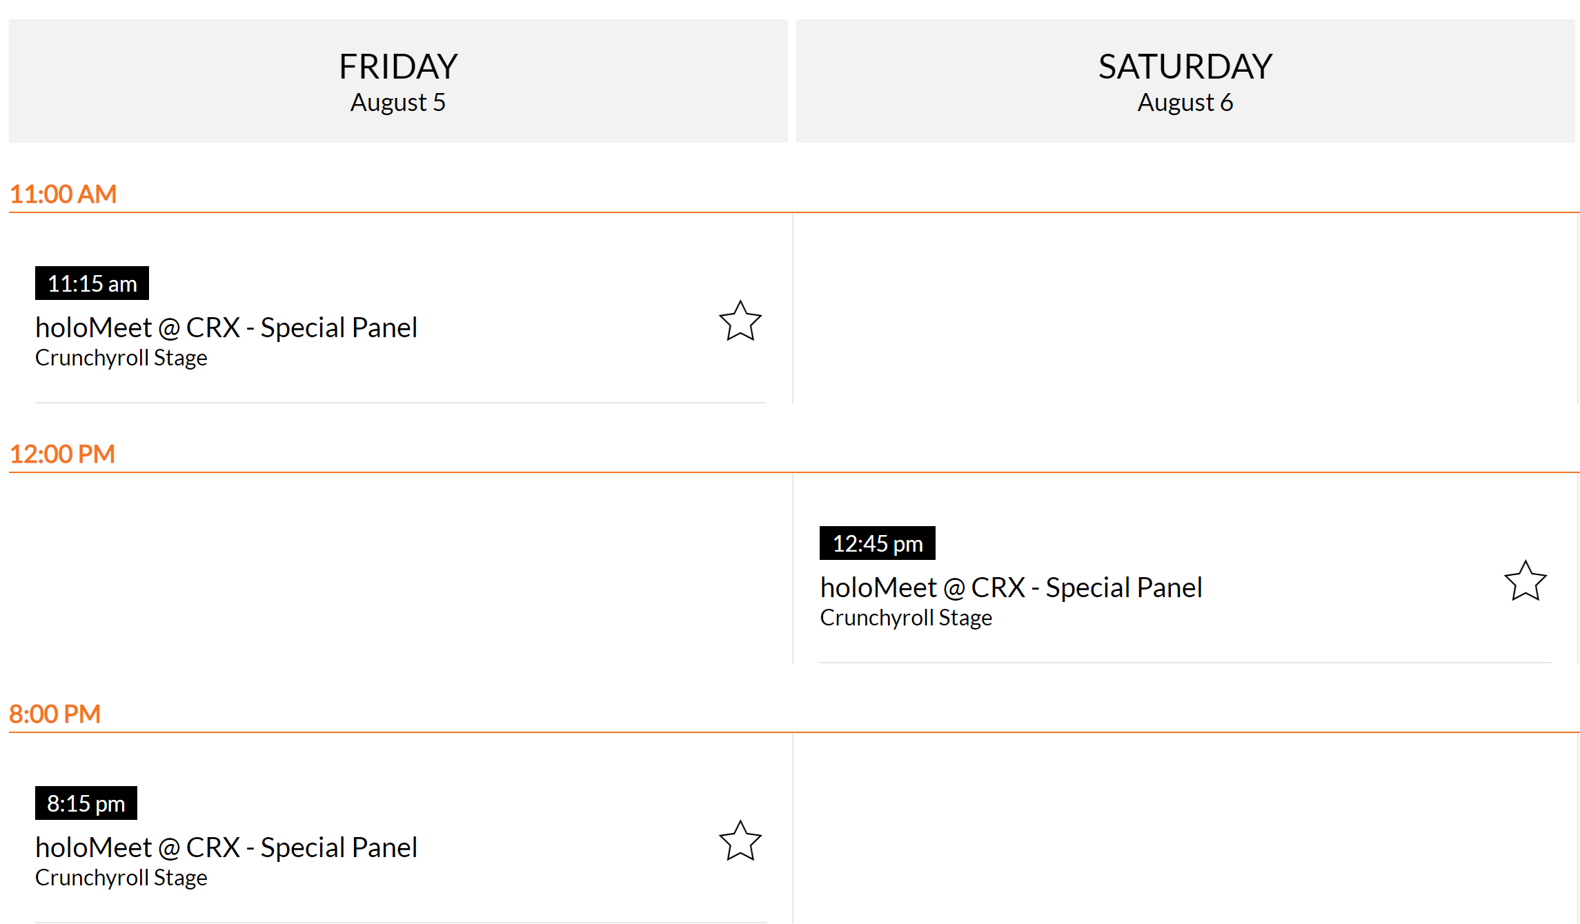Select Crunchyroll Stage under the 11:15 am panel
The height and width of the screenshot is (924, 1580).
tap(121, 358)
